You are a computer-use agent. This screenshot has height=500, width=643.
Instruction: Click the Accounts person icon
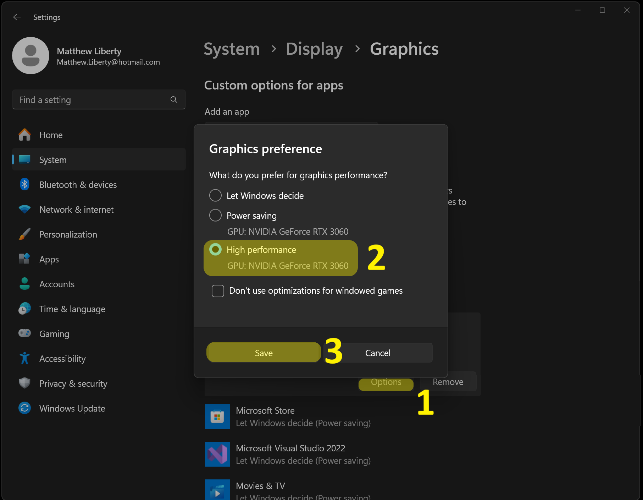24,284
